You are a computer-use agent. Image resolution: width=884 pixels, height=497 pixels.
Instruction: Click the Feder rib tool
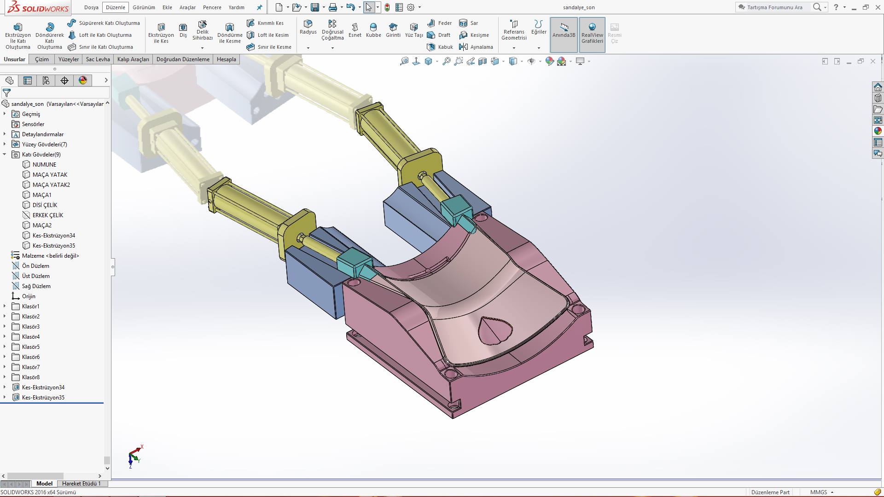pos(439,23)
